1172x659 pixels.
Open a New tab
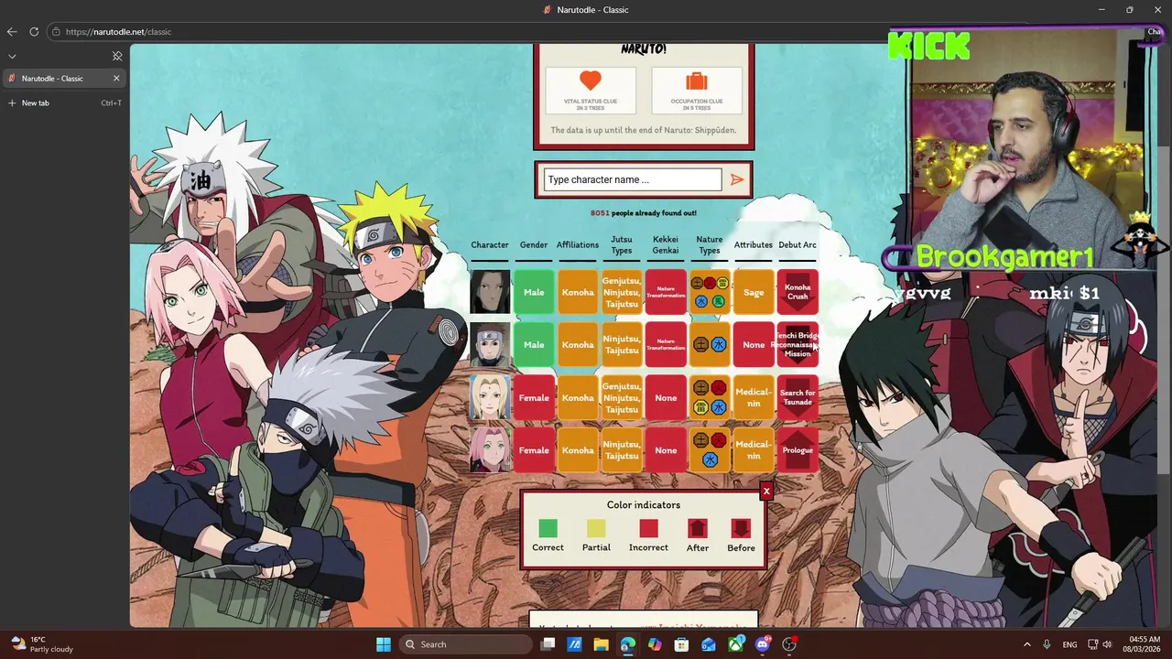(x=63, y=103)
